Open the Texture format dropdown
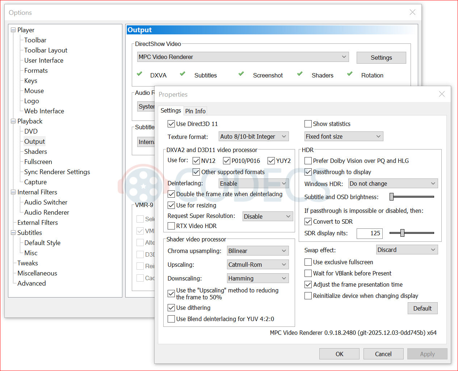Viewport: 458px width, 371px height. (x=254, y=136)
